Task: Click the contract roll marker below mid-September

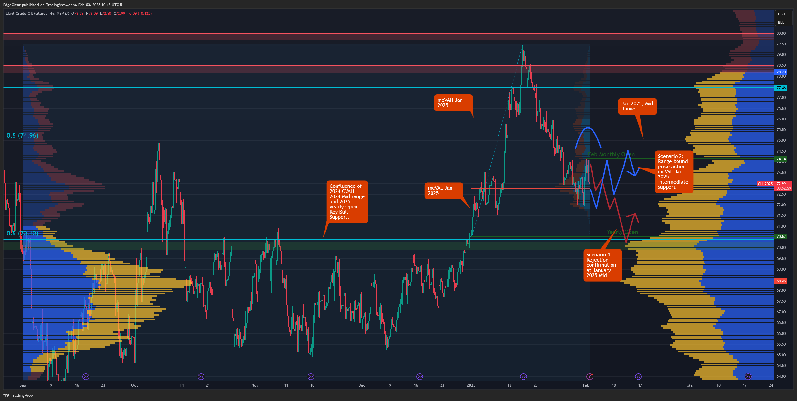Action: pyautogui.click(x=86, y=377)
